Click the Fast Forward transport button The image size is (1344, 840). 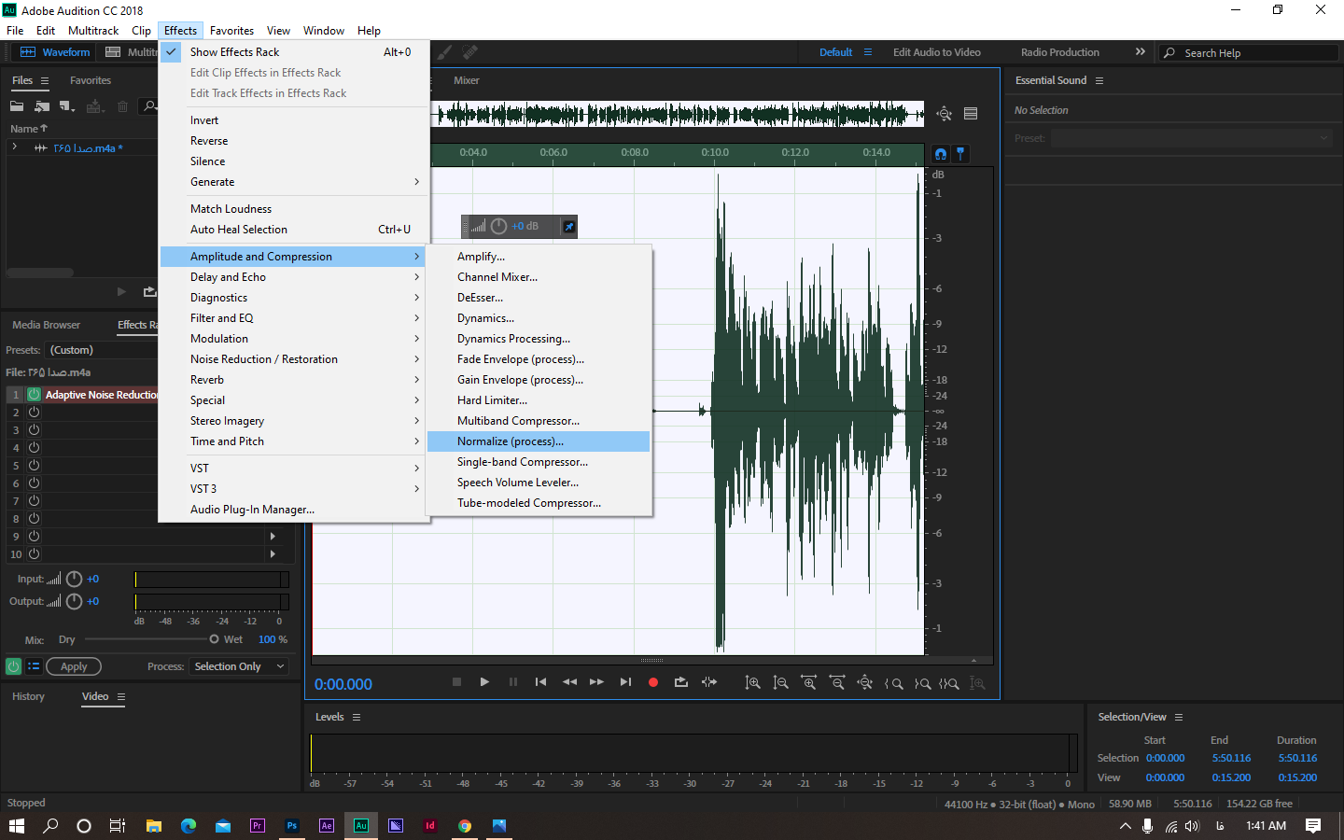pyautogui.click(x=597, y=682)
